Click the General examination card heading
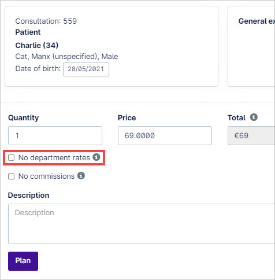 coord(257,21)
